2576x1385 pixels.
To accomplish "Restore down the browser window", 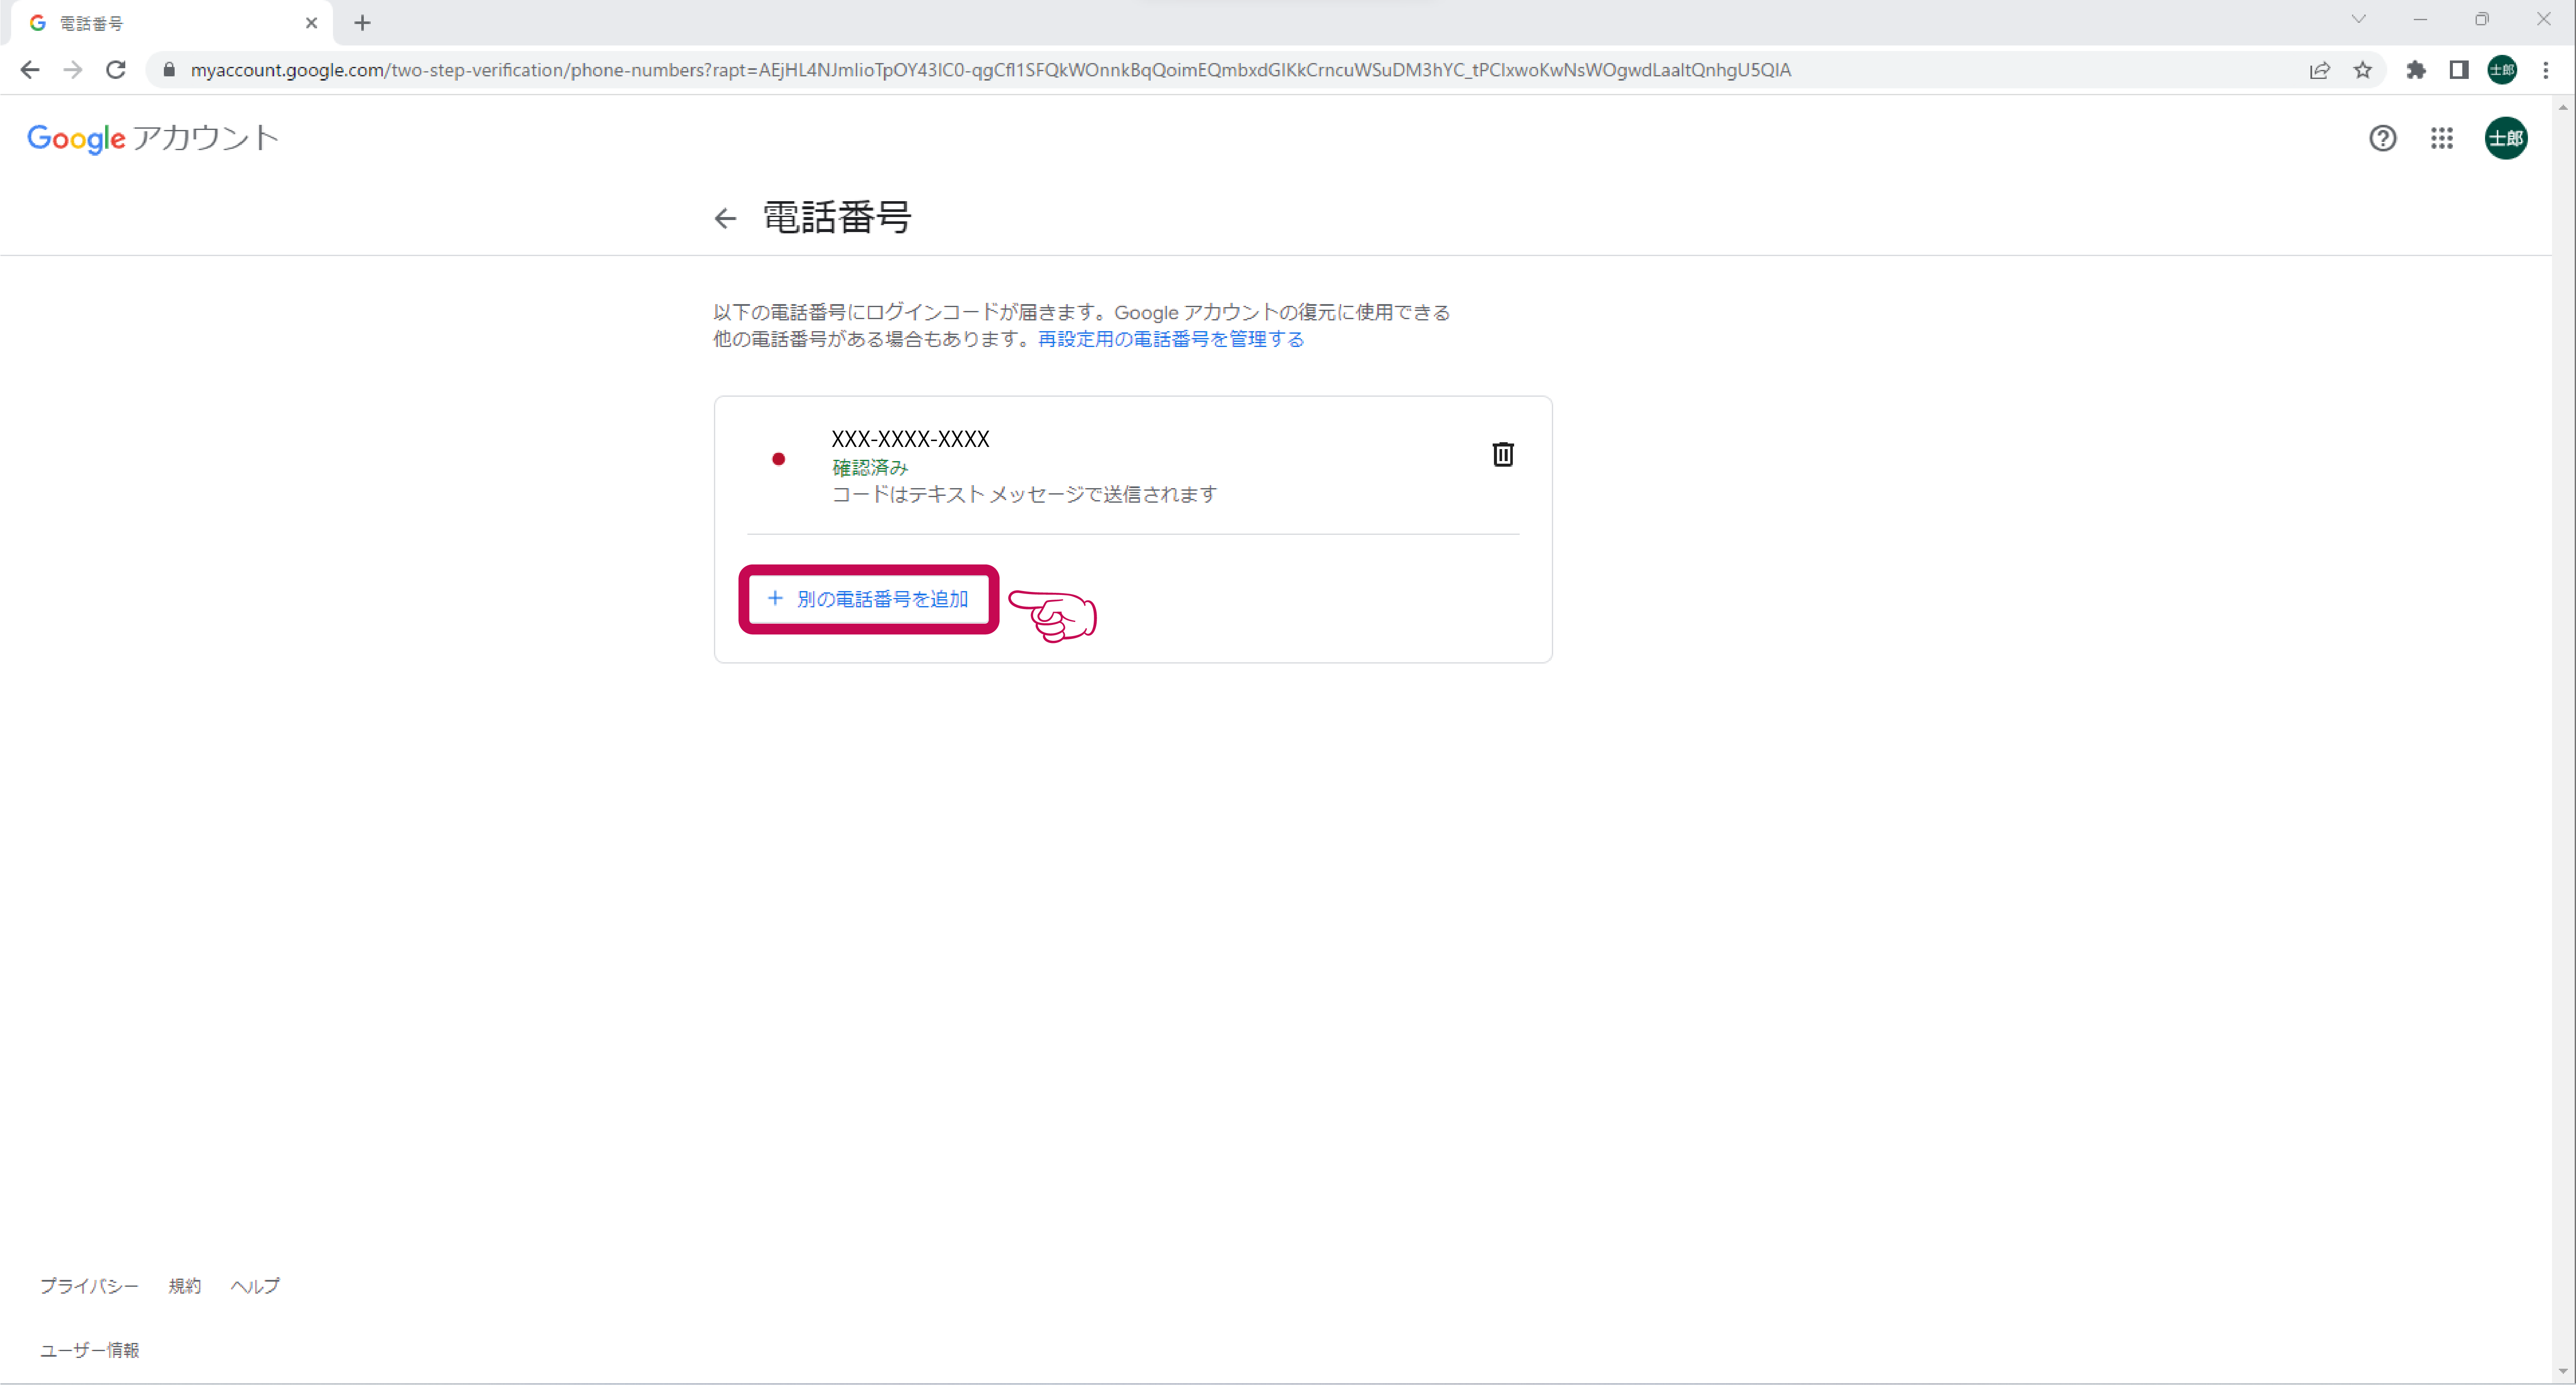I will pos(2482,19).
